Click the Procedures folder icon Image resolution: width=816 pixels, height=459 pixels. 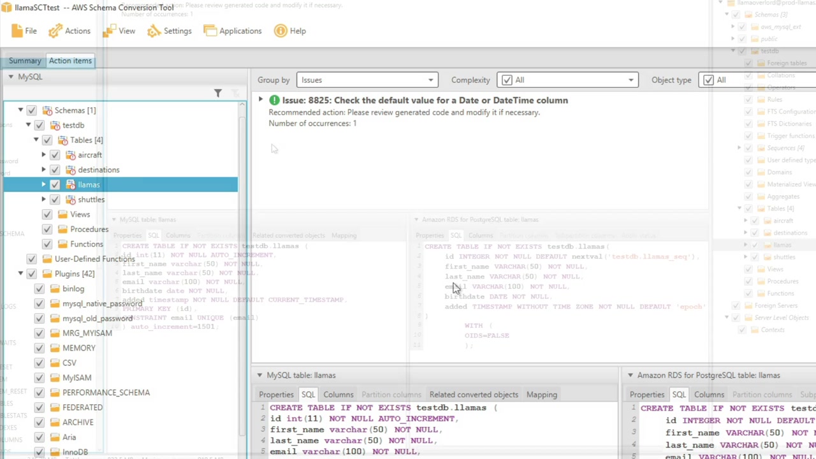click(x=62, y=229)
